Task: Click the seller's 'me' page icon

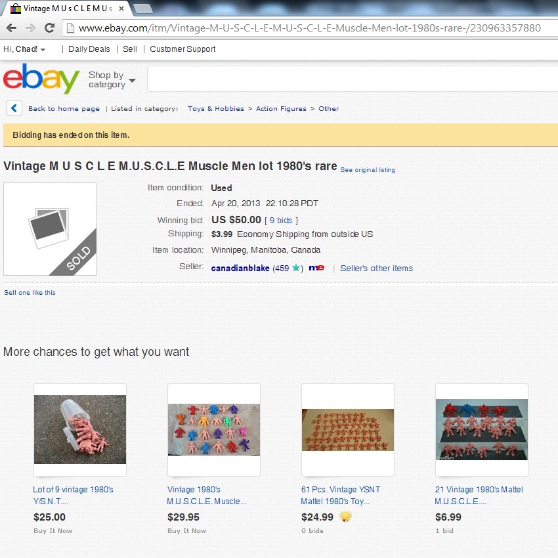Action: pos(316,268)
